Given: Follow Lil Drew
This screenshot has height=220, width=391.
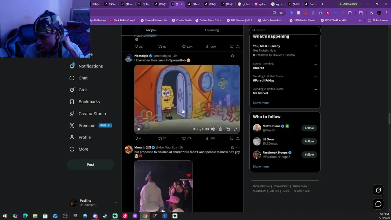Looking at the screenshot, I should point(309,141).
